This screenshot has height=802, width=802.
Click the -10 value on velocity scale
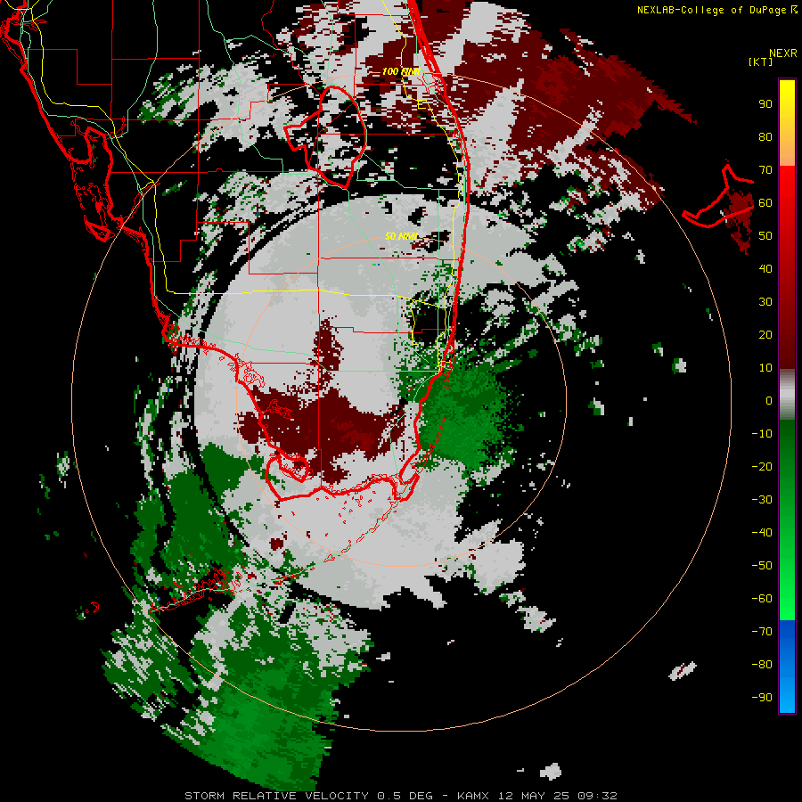tap(762, 434)
